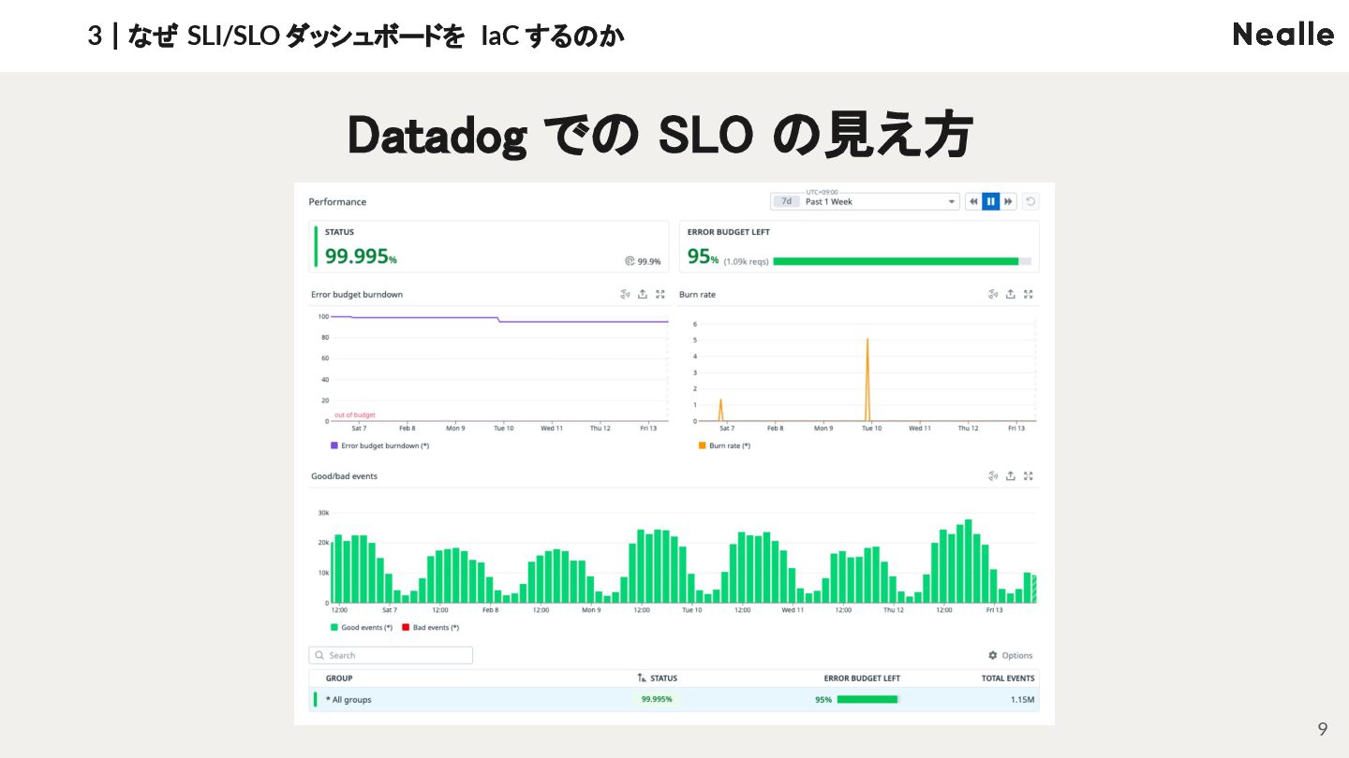The height and width of the screenshot is (758, 1349).
Task: Click the reset time range icon
Action: (x=1030, y=201)
